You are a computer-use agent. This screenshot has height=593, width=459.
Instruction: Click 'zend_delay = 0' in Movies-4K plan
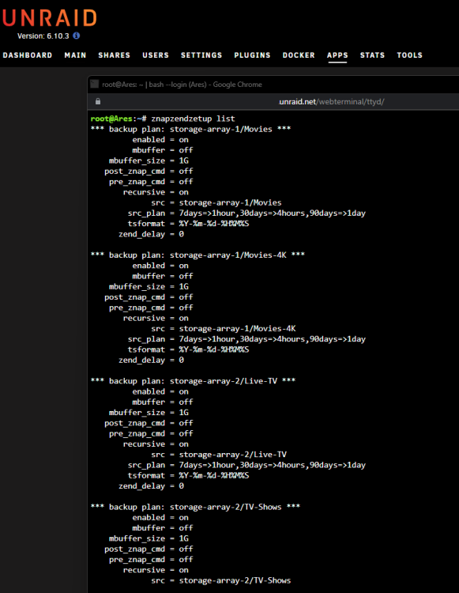[x=151, y=361]
